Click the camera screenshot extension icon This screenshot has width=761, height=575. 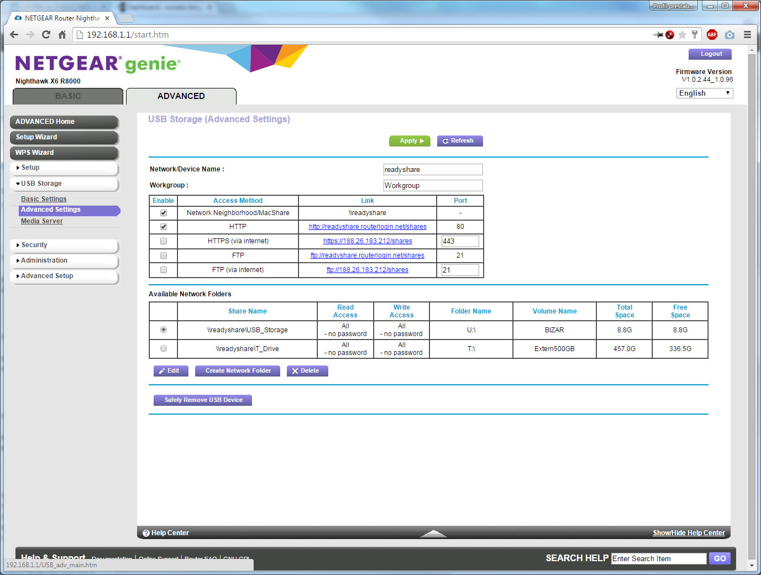(x=729, y=35)
